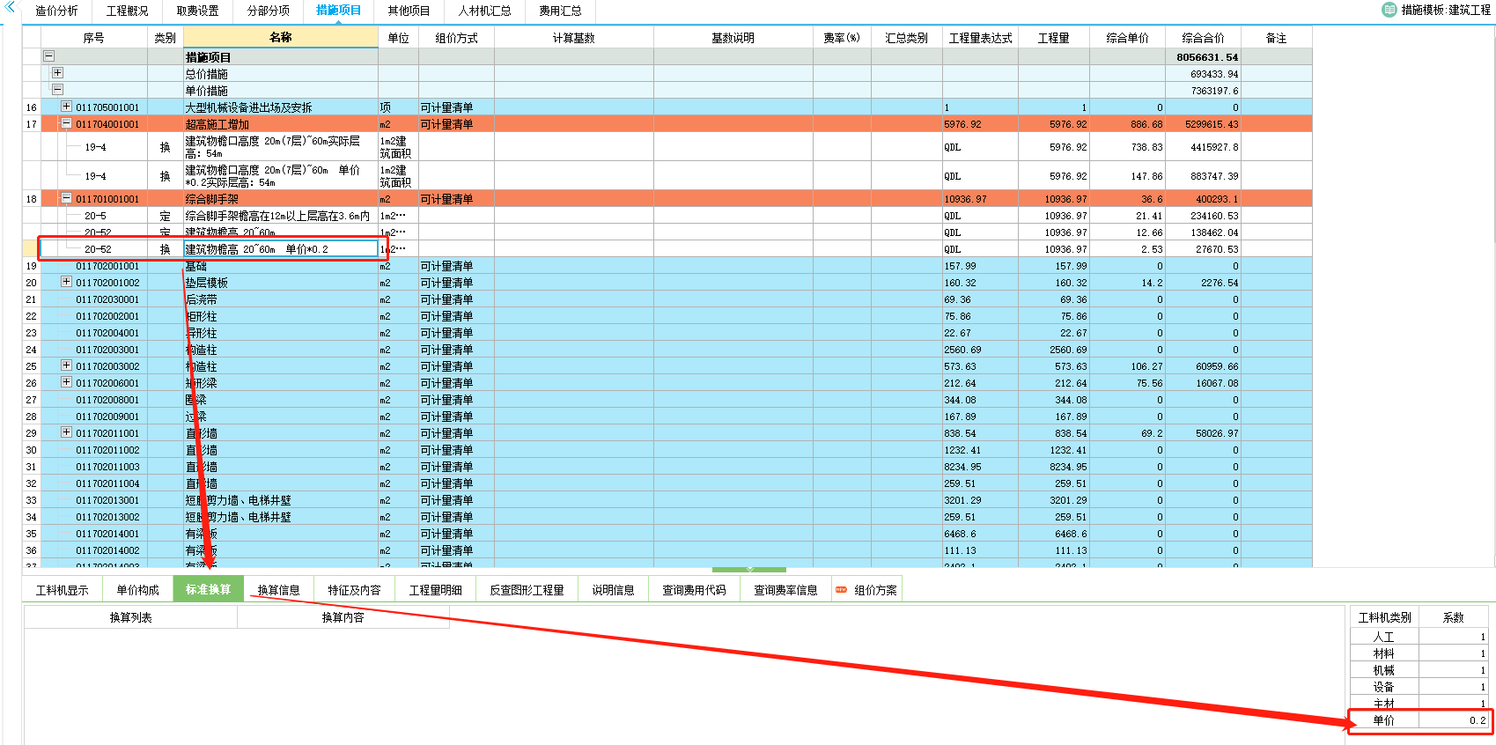Image resolution: width=1496 pixels, height=745 pixels.
Task: Go to the 分部分项 tab
Action: 268,11
